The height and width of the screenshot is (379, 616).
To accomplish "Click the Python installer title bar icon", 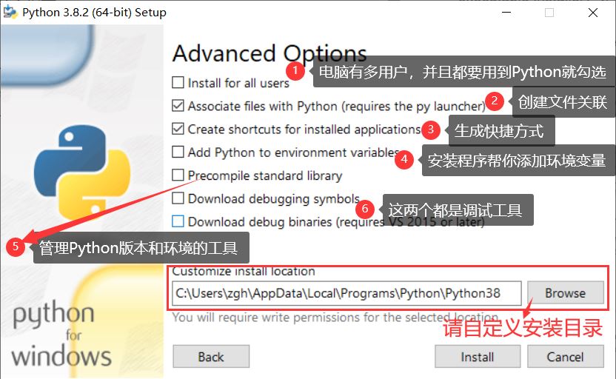I will tap(10, 12).
